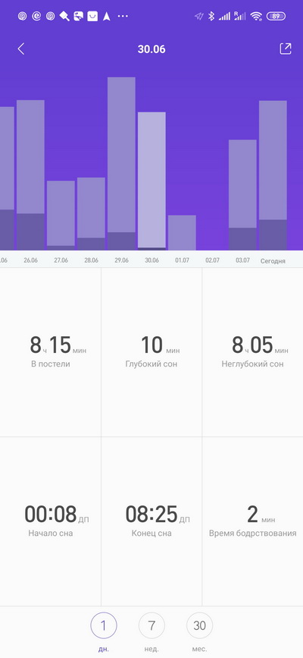This screenshot has width=303, height=658.
Task: Select the 03.07 sleep bar
Action: click(x=242, y=195)
